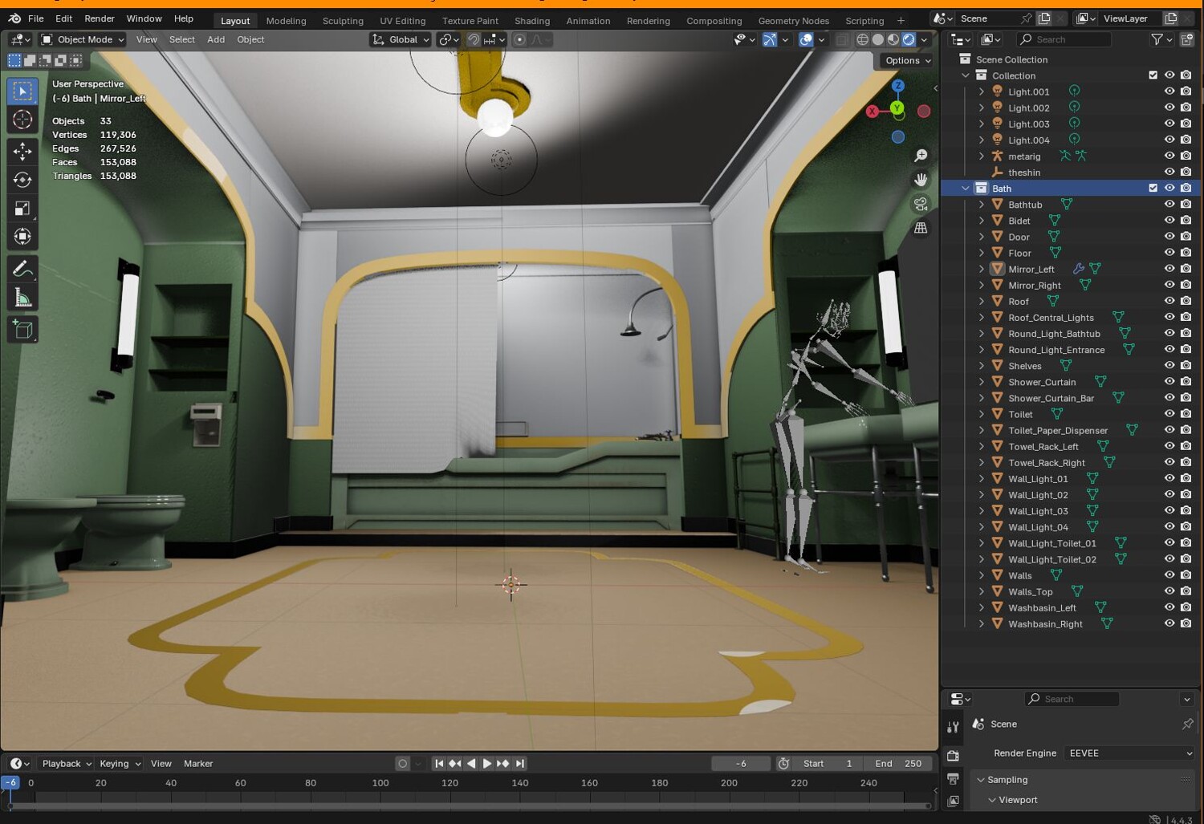Activate the Rotate tool
The image size is (1204, 824).
[22, 180]
